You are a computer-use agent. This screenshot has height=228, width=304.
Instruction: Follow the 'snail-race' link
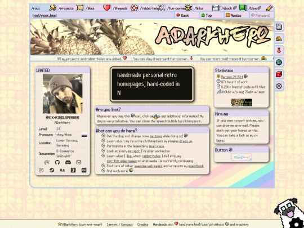[157, 146]
